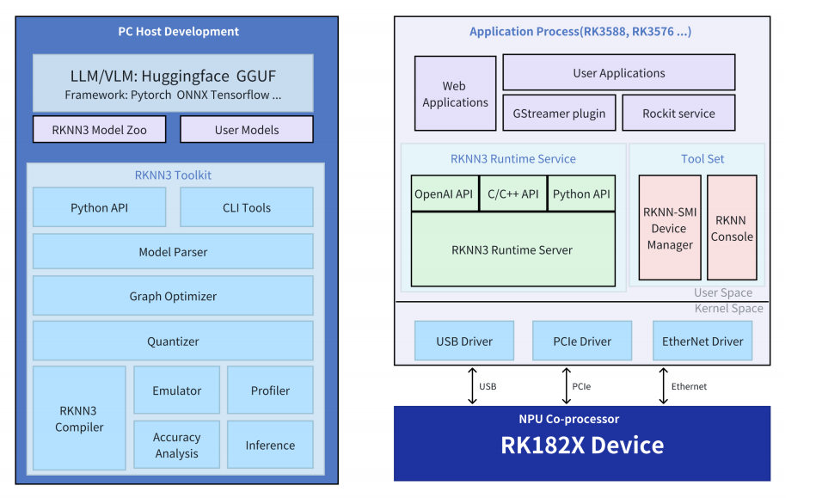
Task: Select the OpenAI API cell
Action: [x=445, y=194]
